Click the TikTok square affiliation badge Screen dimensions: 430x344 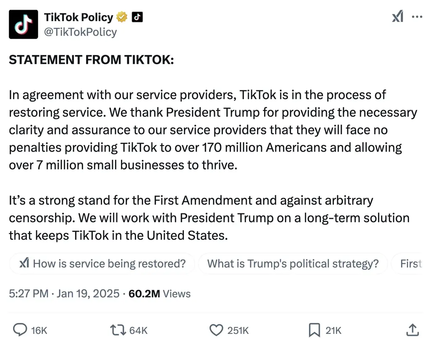136,17
